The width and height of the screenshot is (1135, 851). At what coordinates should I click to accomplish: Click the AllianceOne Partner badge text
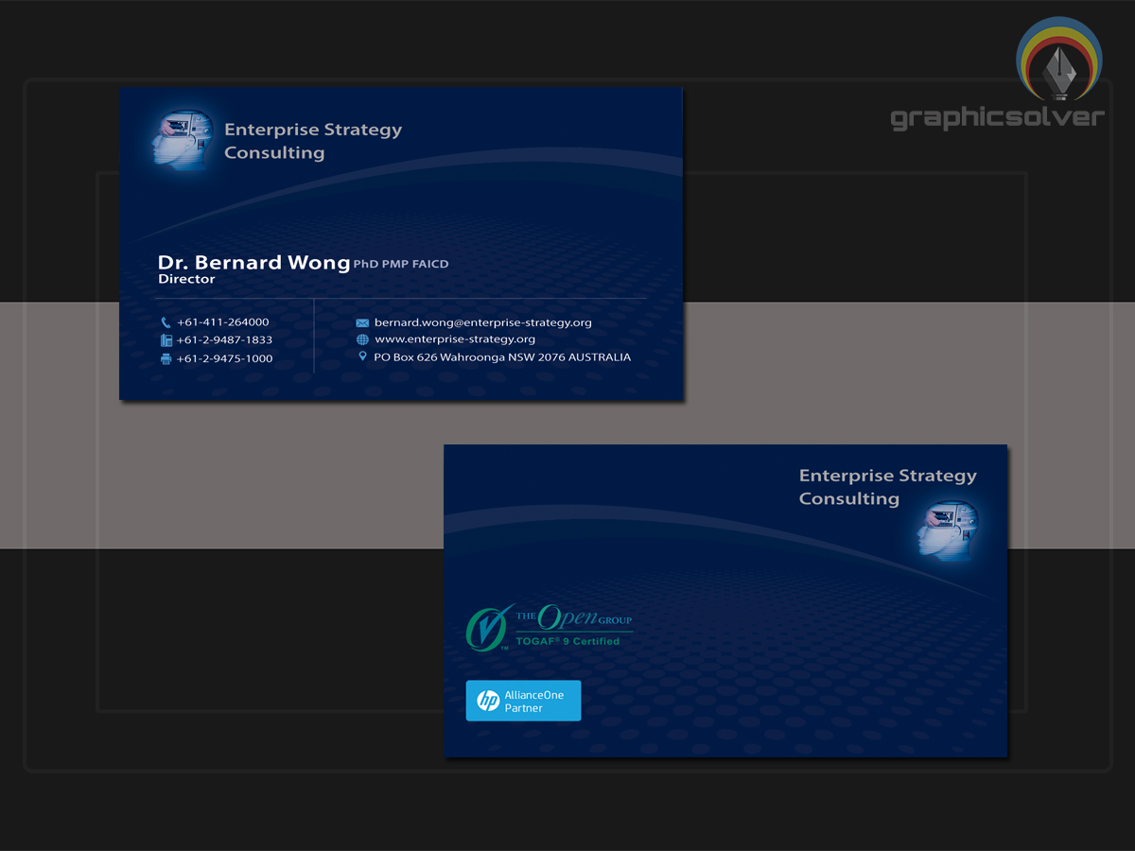pyautogui.click(x=533, y=702)
